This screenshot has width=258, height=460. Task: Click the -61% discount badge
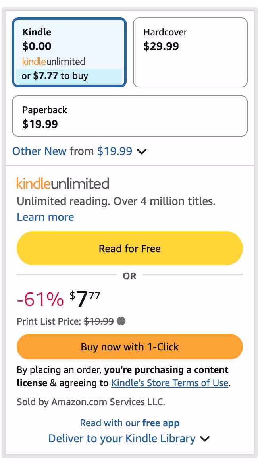click(x=40, y=299)
